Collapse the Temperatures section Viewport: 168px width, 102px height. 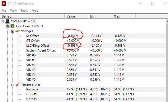tap(12, 85)
